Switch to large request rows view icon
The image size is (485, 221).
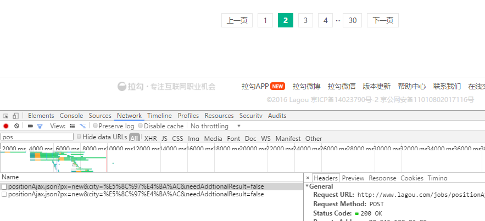pyautogui.click(x=73, y=126)
